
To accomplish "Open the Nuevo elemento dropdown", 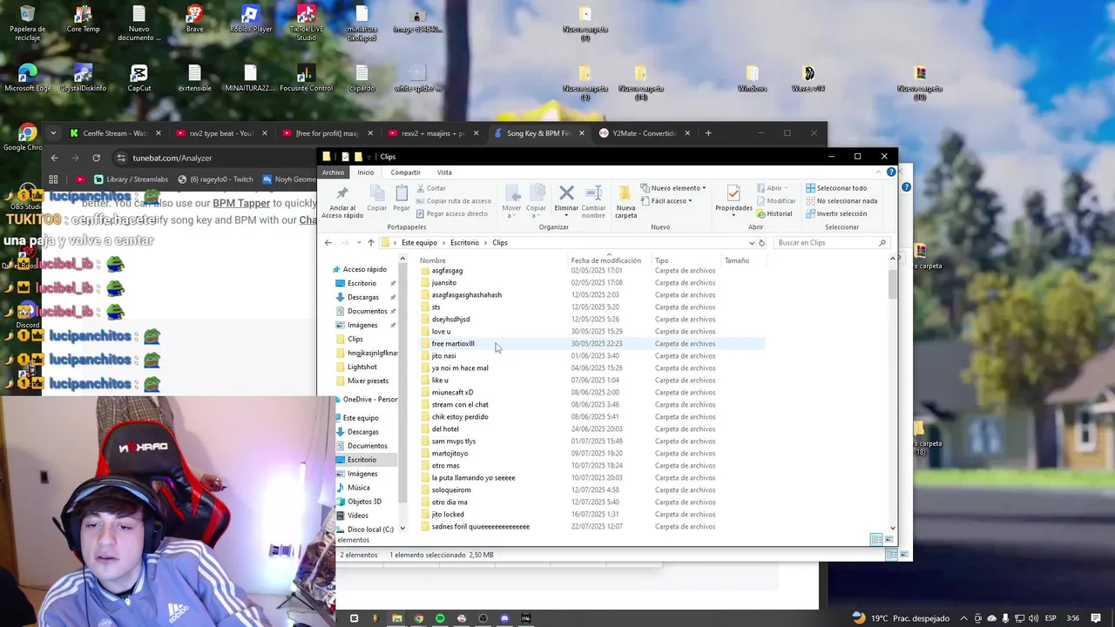I will pyautogui.click(x=672, y=188).
